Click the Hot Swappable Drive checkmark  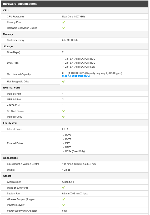(63, 82)
